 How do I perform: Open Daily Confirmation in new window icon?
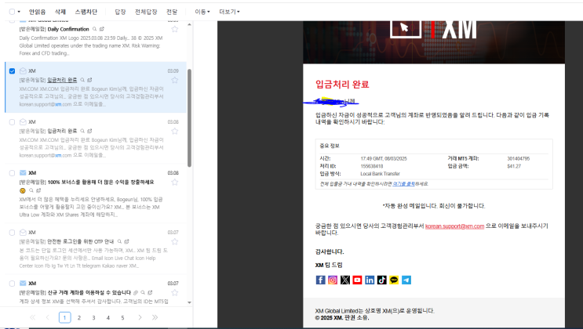(x=102, y=29)
